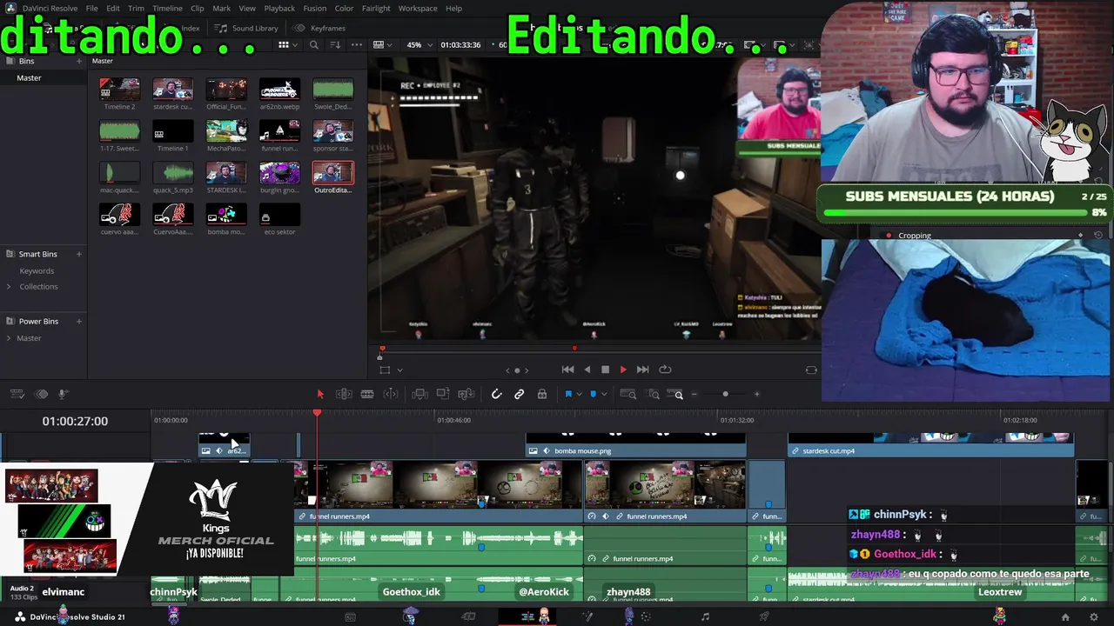Play the viewer in reverse

point(587,370)
